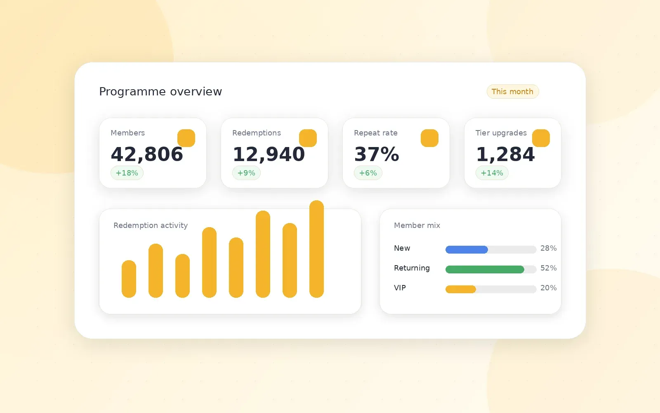Select the +9% badge under Redemptions
Screen dimensions: 660x413
click(x=246, y=173)
